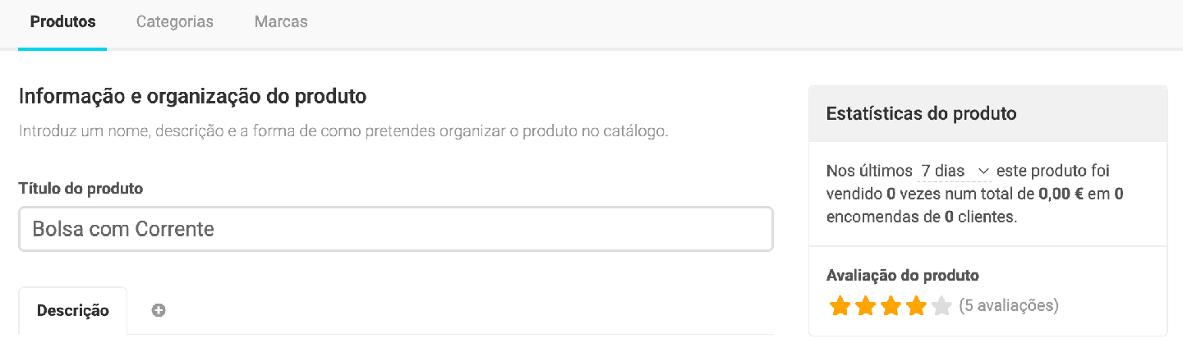
Task: Select the Descrição tab
Action: tap(73, 310)
